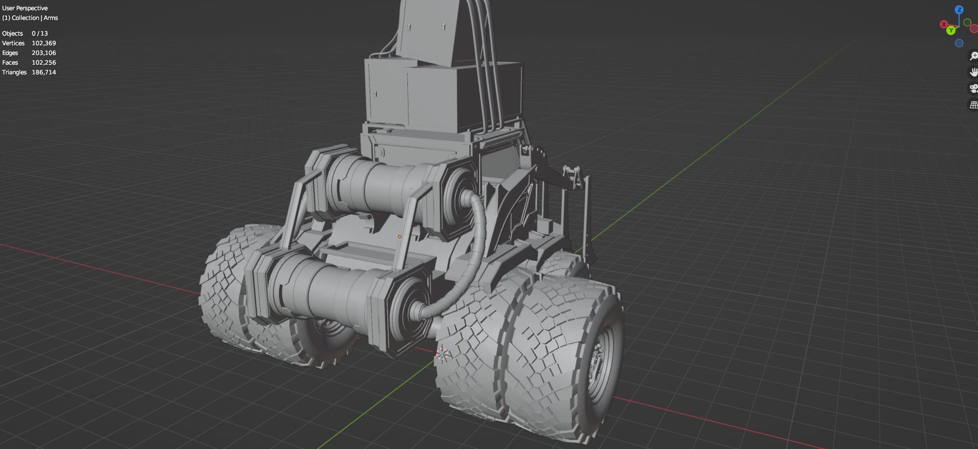This screenshot has width=978, height=449.
Task: Click the negative Y axis gizmo circle
Action: [967, 23]
